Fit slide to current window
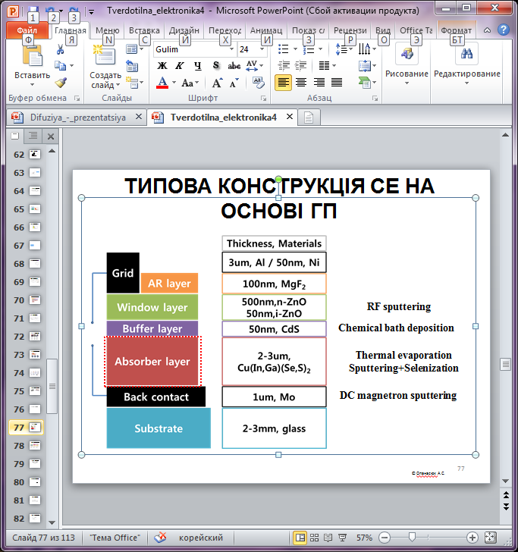Screen dimensions: 518x552 tap(489, 538)
